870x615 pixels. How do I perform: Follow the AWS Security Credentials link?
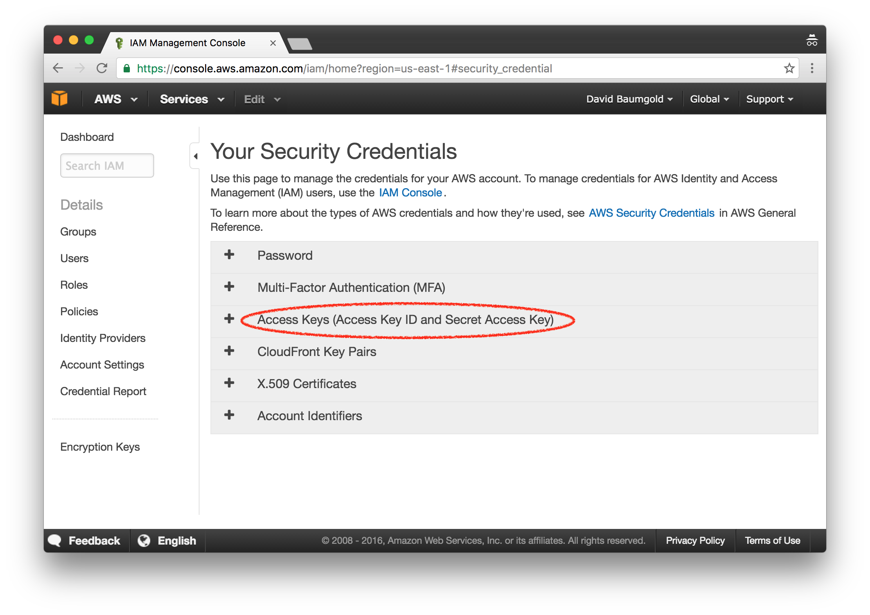[652, 213]
